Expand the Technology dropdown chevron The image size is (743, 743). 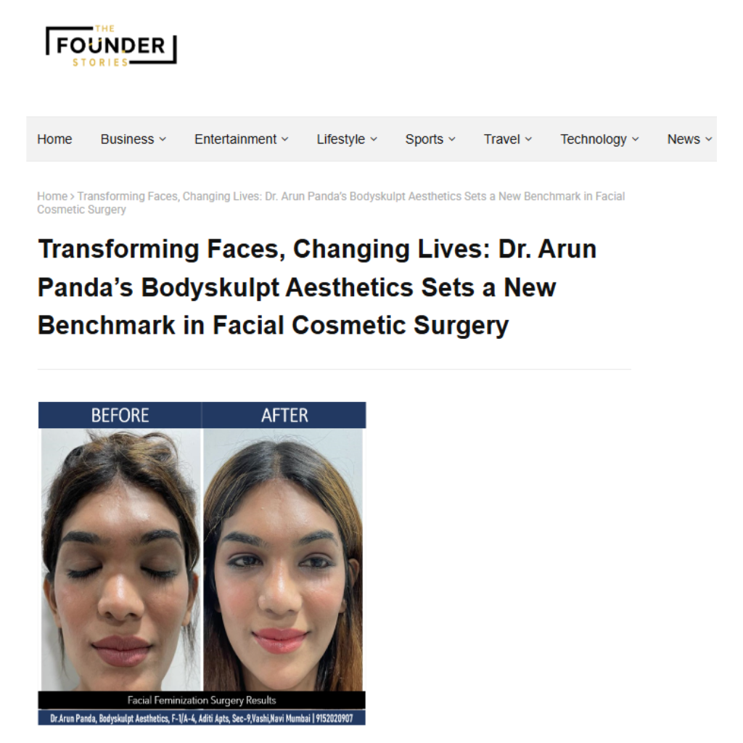(636, 139)
